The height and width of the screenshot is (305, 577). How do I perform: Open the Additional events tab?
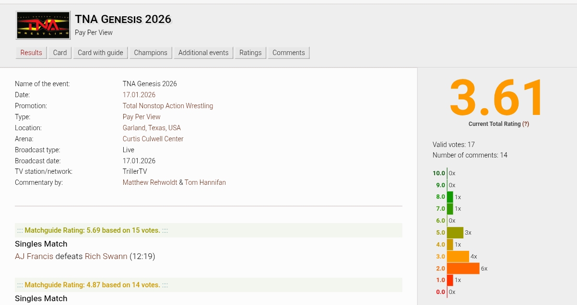[203, 53]
